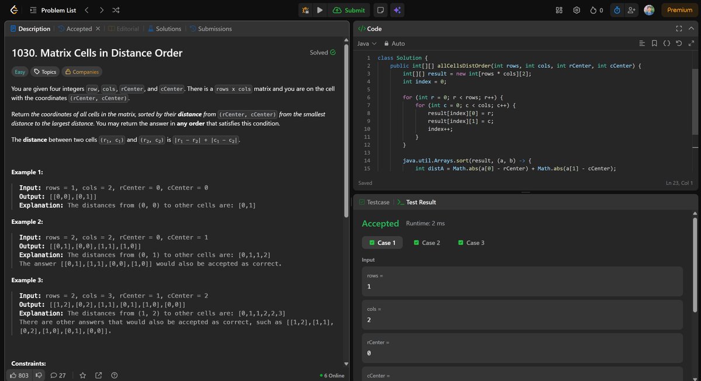The width and height of the screenshot is (701, 381).
Task: Switch to the Accepted tab
Action: (x=75, y=29)
